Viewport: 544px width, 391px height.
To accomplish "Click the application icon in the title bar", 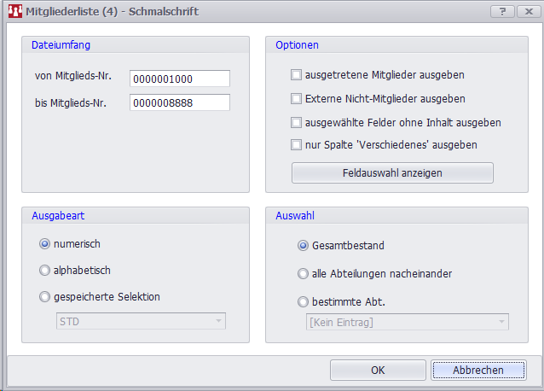I will pyautogui.click(x=14, y=12).
